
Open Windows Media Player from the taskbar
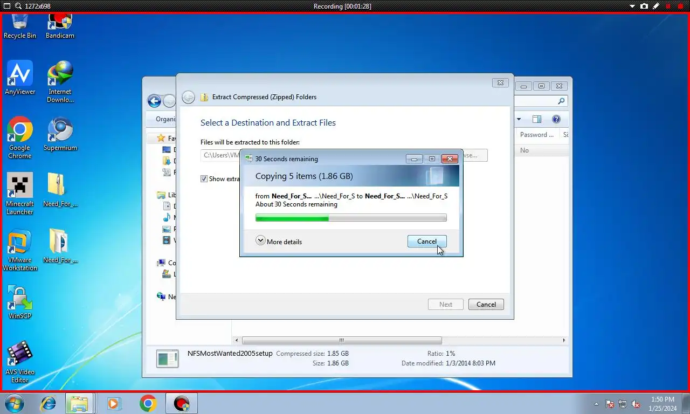coord(114,403)
